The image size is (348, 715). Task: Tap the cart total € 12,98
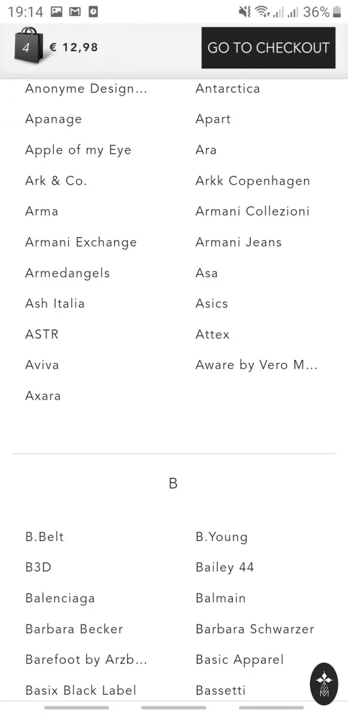coord(74,47)
